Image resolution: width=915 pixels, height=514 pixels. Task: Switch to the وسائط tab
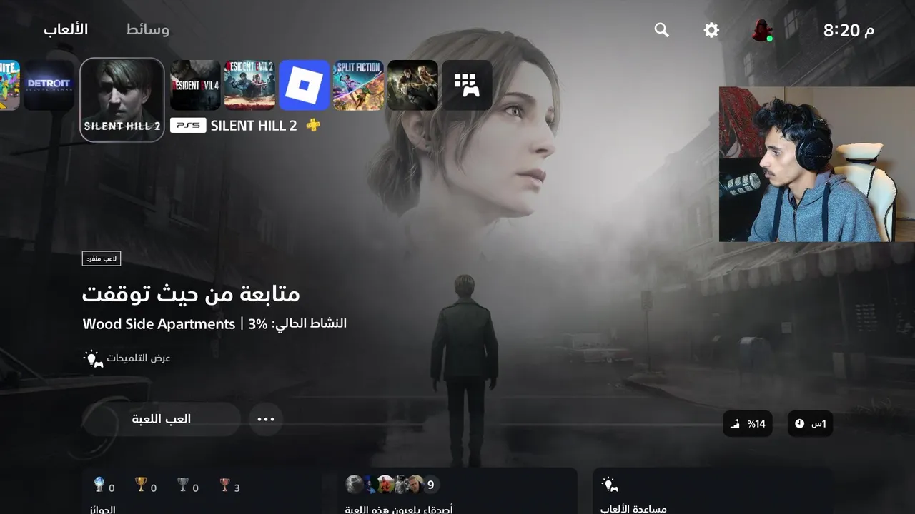pyautogui.click(x=148, y=29)
